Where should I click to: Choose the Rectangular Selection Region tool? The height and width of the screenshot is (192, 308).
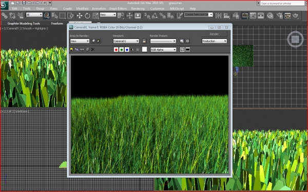pos(63,15)
